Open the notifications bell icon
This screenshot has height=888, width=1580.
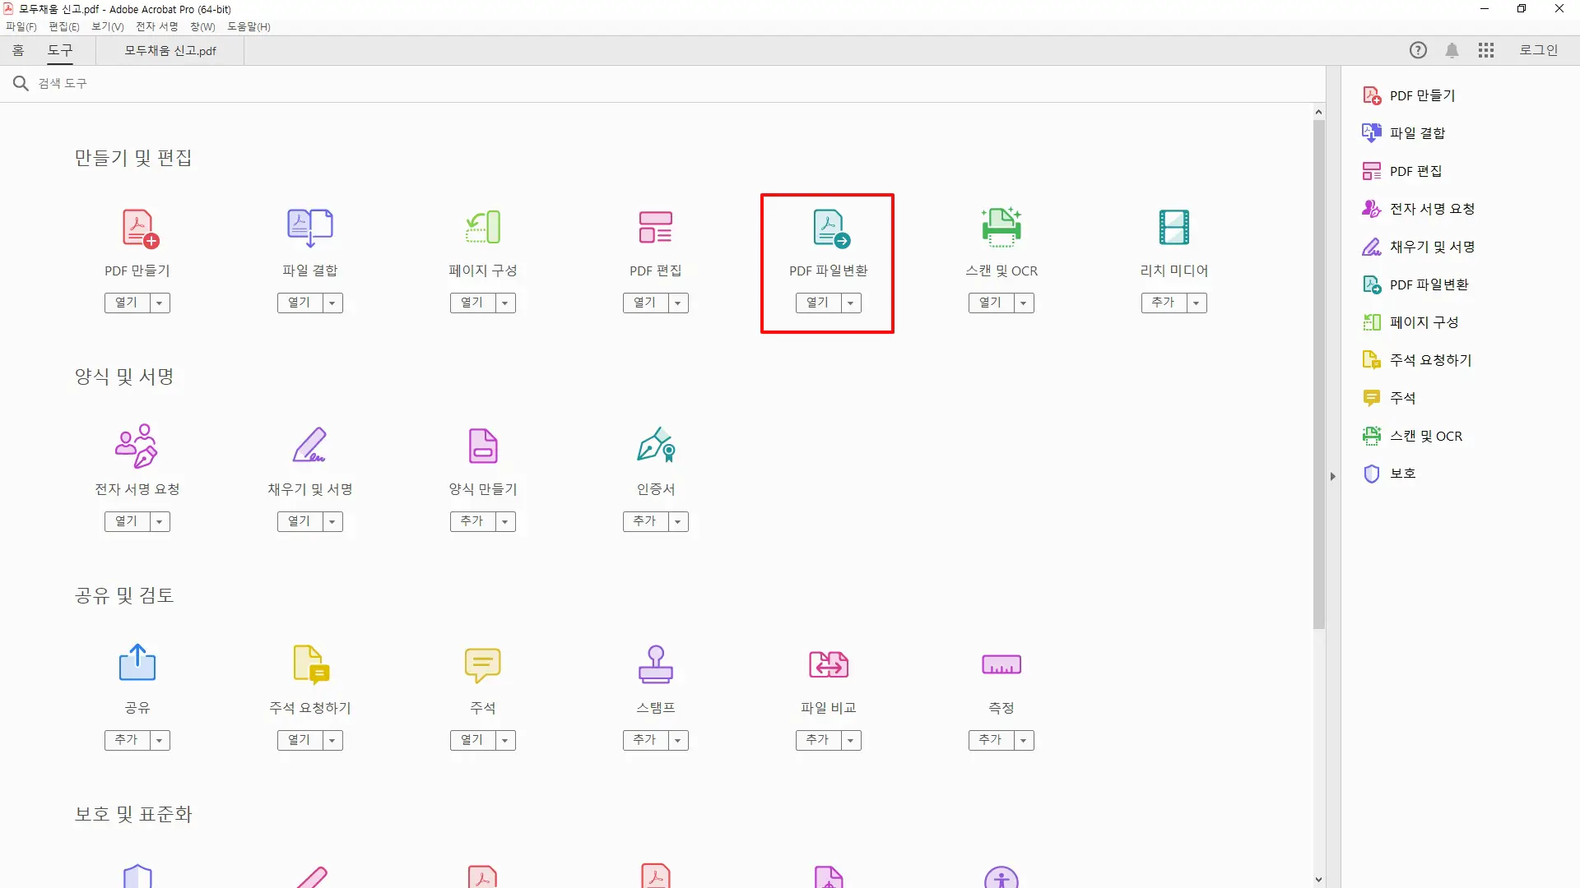1452,51
